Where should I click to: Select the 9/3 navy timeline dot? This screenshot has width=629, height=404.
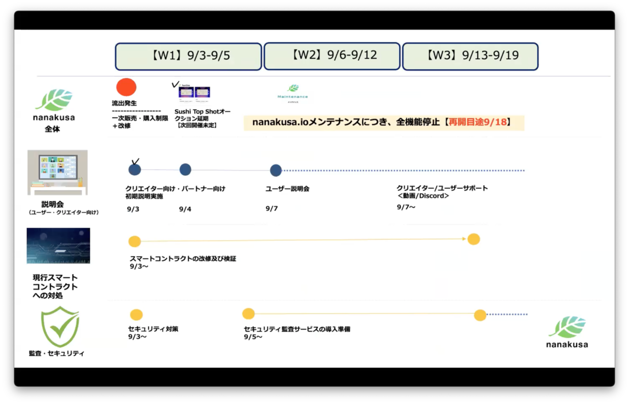coord(135,169)
